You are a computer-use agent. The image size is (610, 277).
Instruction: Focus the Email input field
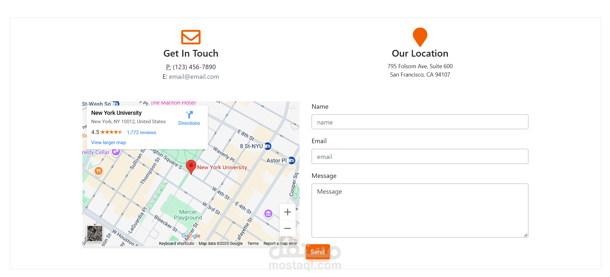(x=420, y=156)
